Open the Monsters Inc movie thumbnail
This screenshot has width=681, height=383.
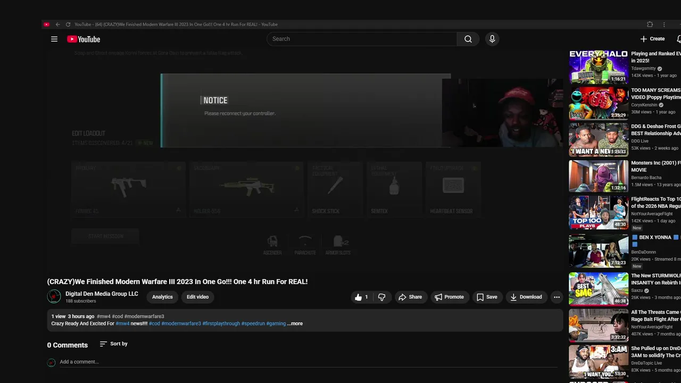(x=599, y=176)
